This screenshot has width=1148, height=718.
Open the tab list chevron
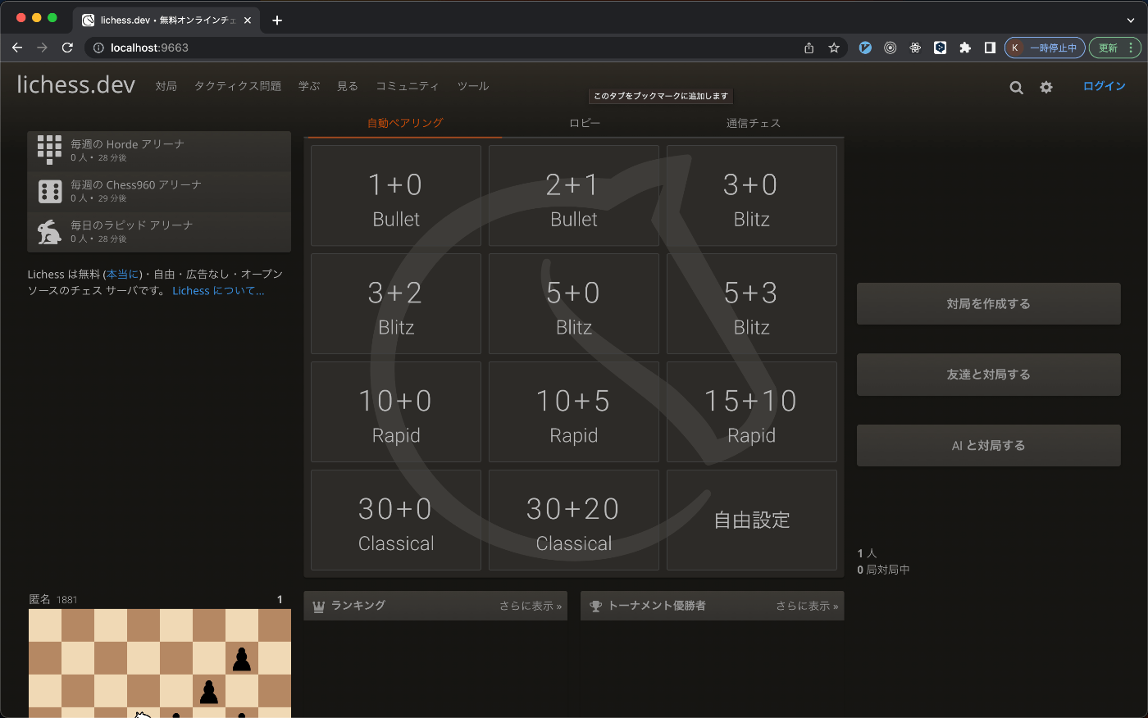pyautogui.click(x=1131, y=20)
